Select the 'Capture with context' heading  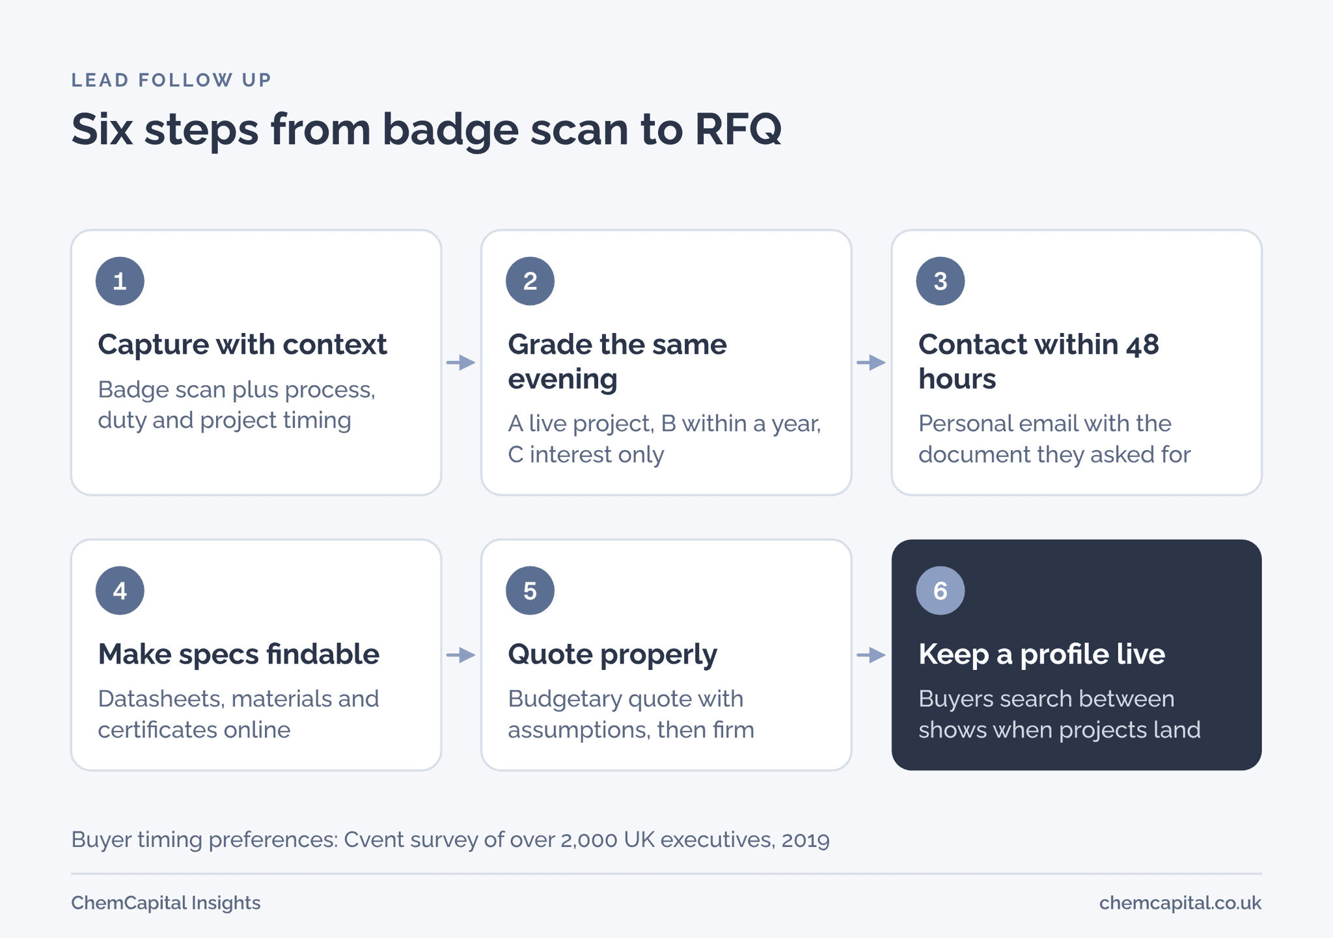click(x=242, y=345)
